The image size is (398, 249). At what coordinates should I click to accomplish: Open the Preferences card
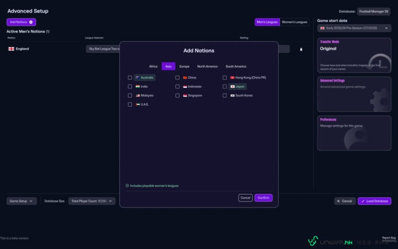[x=354, y=133]
